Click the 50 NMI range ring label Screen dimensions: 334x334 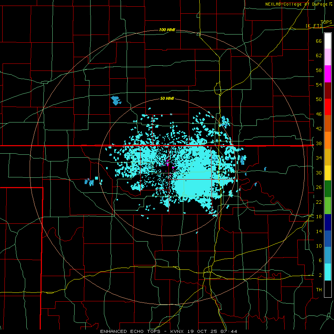[167, 98]
